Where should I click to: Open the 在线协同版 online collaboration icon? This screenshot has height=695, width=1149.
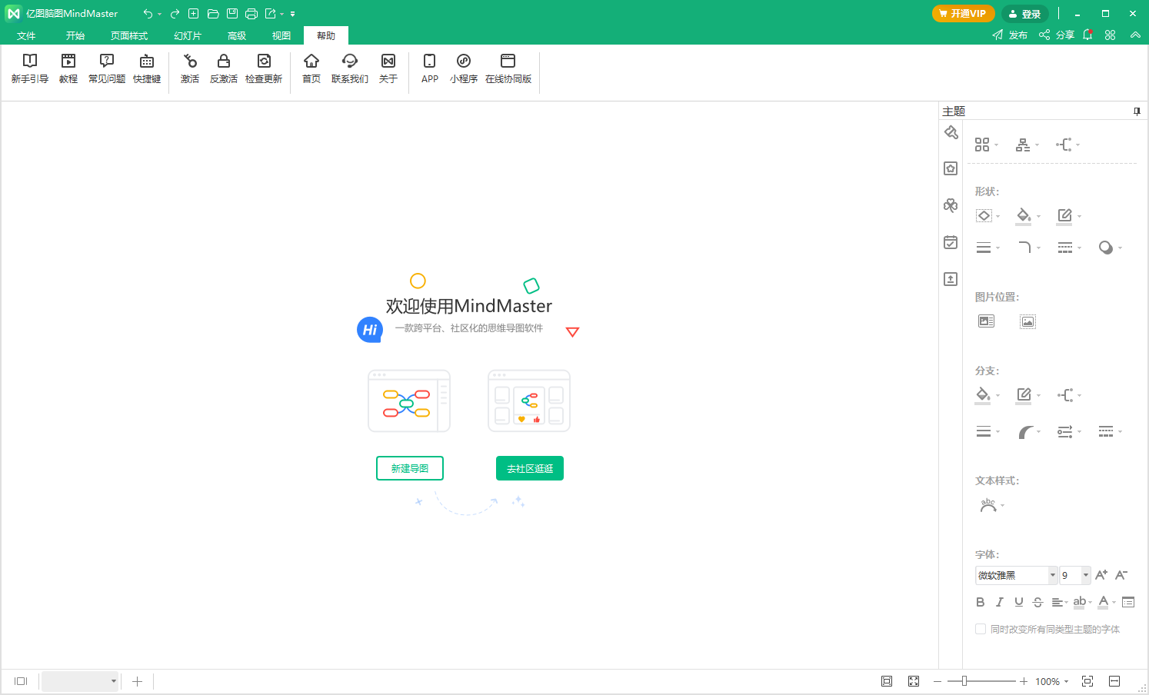coord(508,68)
